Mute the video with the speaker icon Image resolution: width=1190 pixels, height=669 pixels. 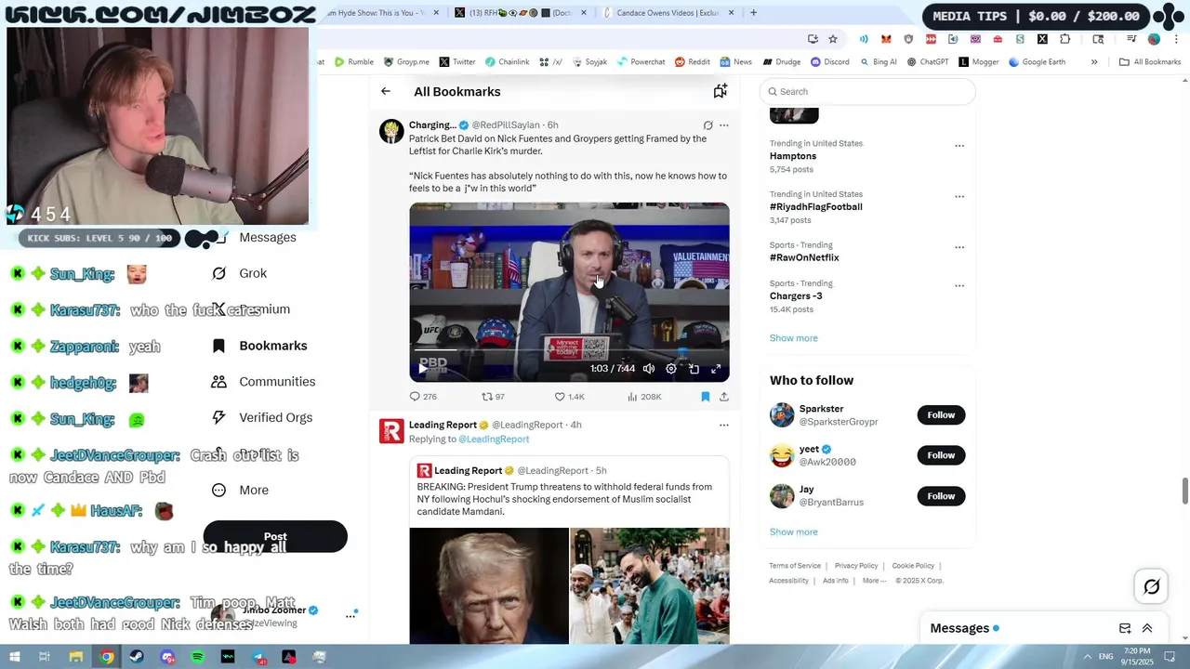[x=649, y=369]
